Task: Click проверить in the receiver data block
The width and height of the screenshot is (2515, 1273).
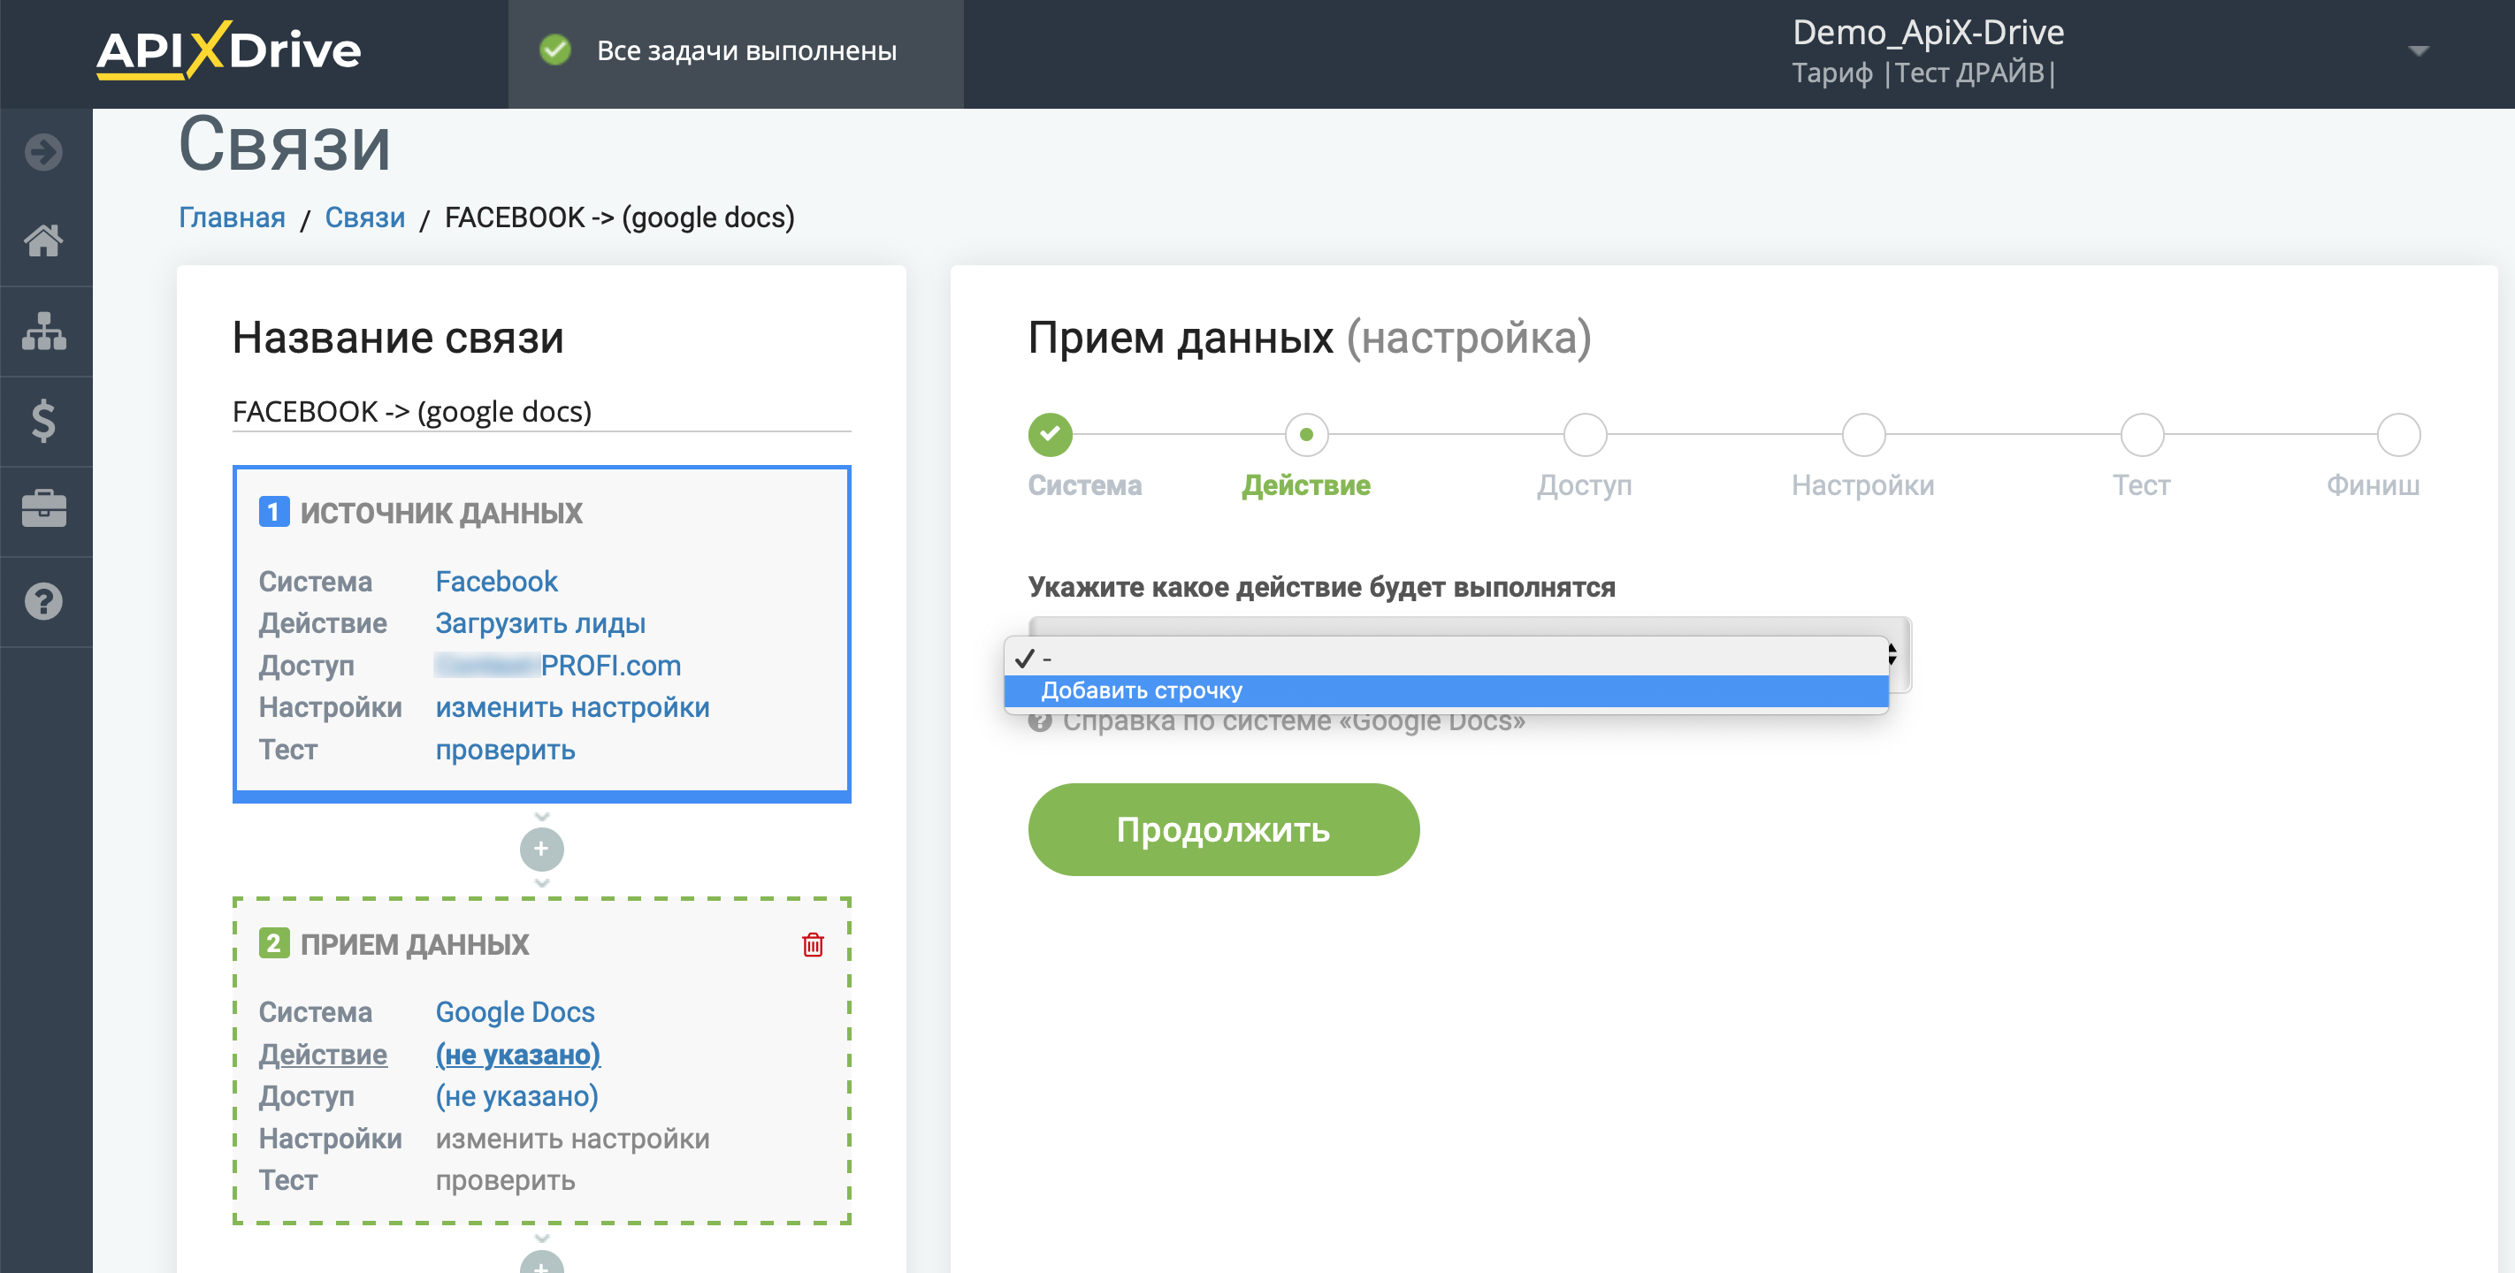Action: point(505,1180)
